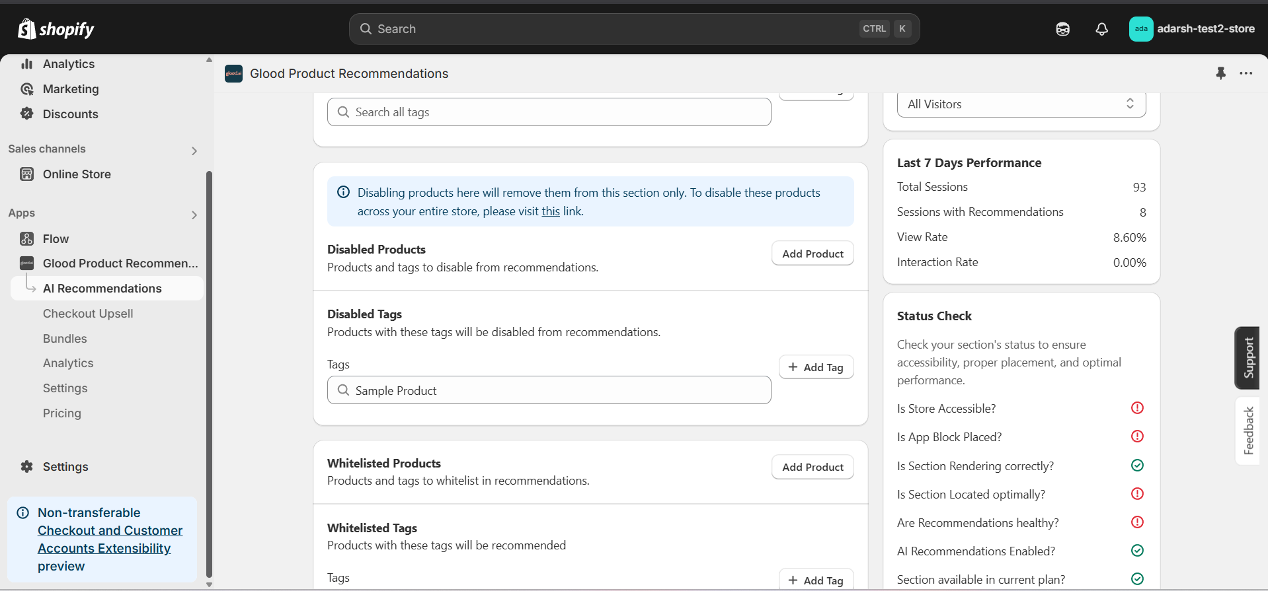This screenshot has width=1268, height=591.
Task: Click Add Tag for Disabled Tags
Action: point(816,367)
